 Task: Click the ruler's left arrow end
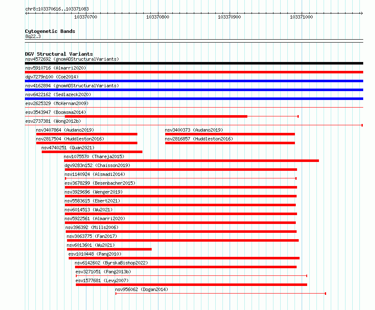tap(27, 13)
